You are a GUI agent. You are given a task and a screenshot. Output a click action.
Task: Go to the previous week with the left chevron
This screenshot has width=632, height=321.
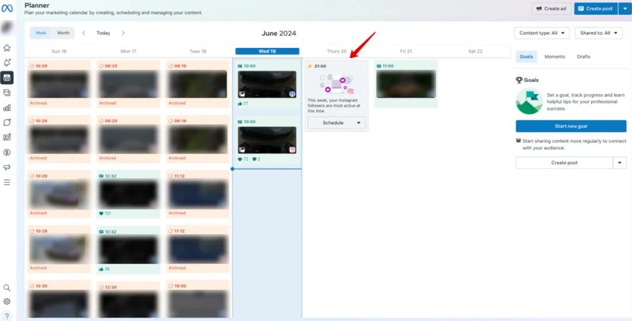tap(84, 33)
